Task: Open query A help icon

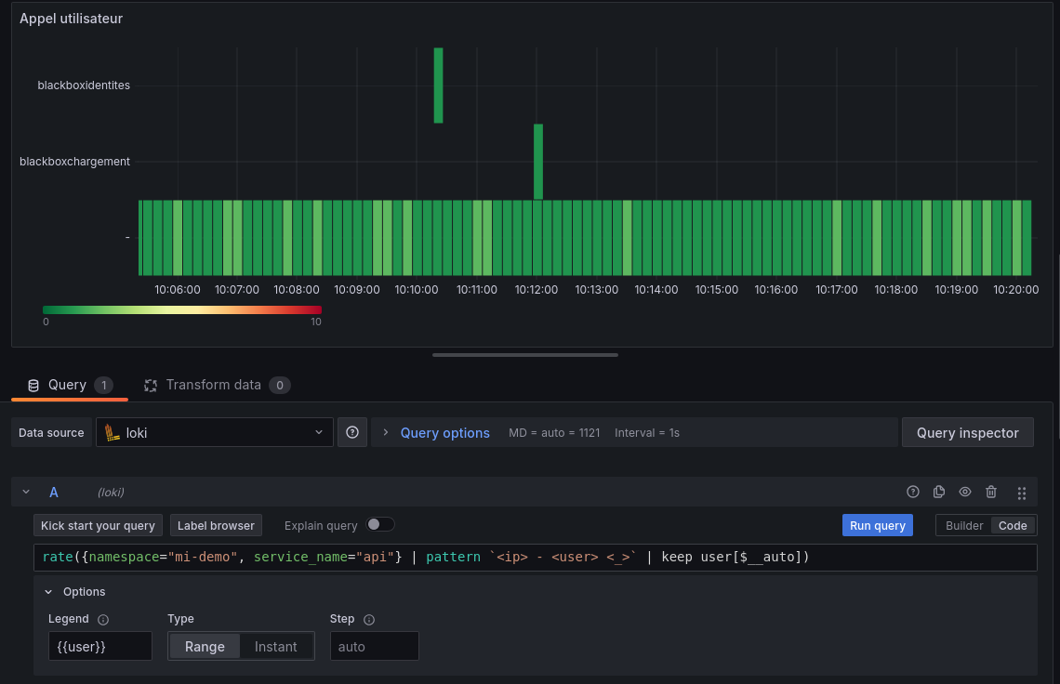Action: 913,493
